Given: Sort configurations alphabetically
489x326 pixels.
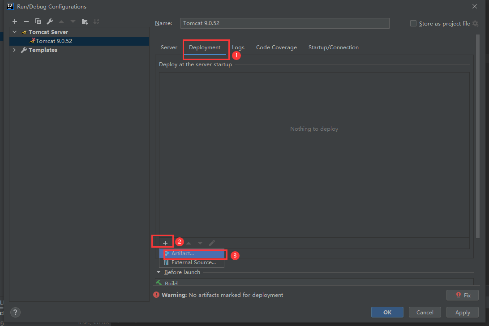Looking at the screenshot, I should coord(96,21).
